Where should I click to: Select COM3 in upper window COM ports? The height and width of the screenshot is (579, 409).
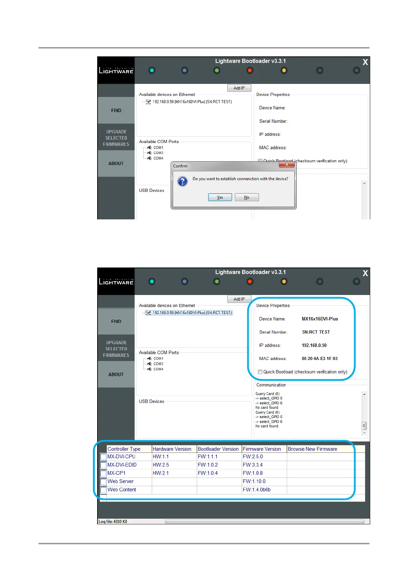point(158,153)
